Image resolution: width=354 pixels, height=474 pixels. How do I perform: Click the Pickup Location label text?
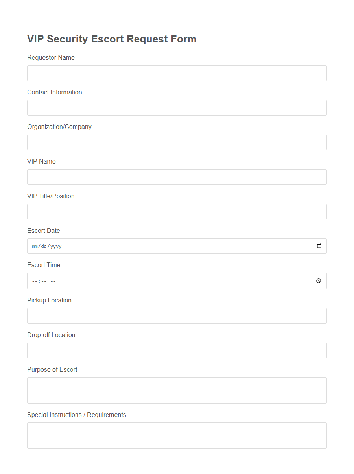49,300
